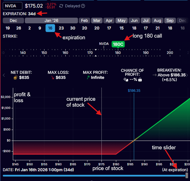Select the Sep month tab
This screenshot has width=190, height=181.
pos(170,20)
